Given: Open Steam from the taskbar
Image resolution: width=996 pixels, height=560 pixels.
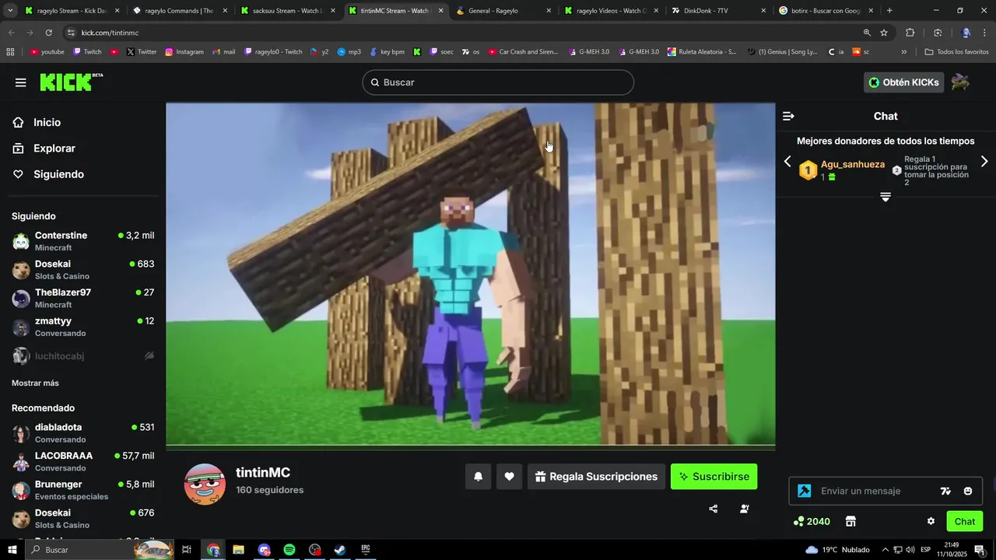Looking at the screenshot, I should click(340, 550).
